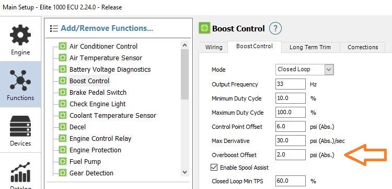Open the Devices sidebar icon
This screenshot has height=189, width=392.
click(x=20, y=126)
